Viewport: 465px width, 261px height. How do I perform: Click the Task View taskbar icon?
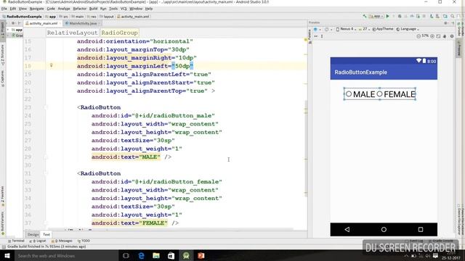(x=126, y=256)
